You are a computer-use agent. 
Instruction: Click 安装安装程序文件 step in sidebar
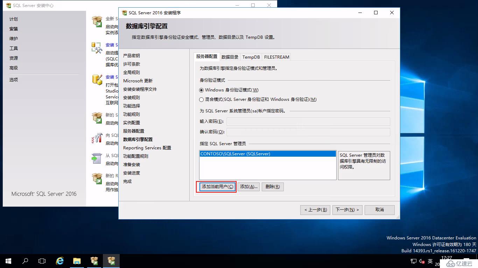(140, 89)
